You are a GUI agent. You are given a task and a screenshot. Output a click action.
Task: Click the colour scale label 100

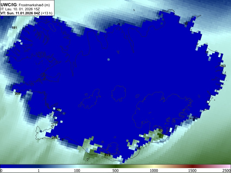click(77, 171)
